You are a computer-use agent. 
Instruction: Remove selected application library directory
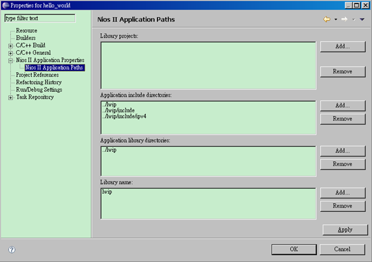[x=342, y=164]
